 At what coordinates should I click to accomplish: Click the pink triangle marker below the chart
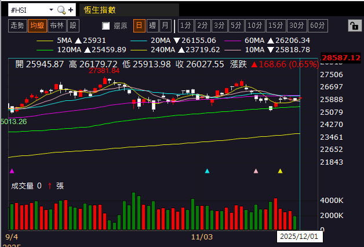coord(256,171)
